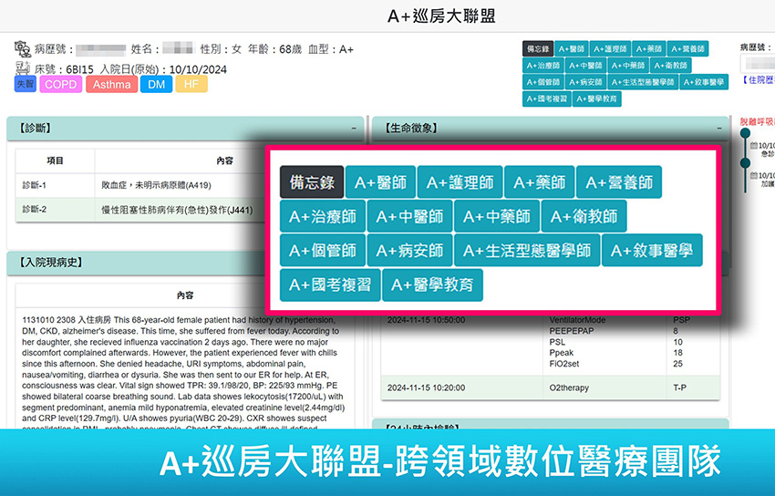Open A+國考複習 in the small top button bar
Image resolution: width=775 pixels, height=496 pixels.
coord(547,98)
